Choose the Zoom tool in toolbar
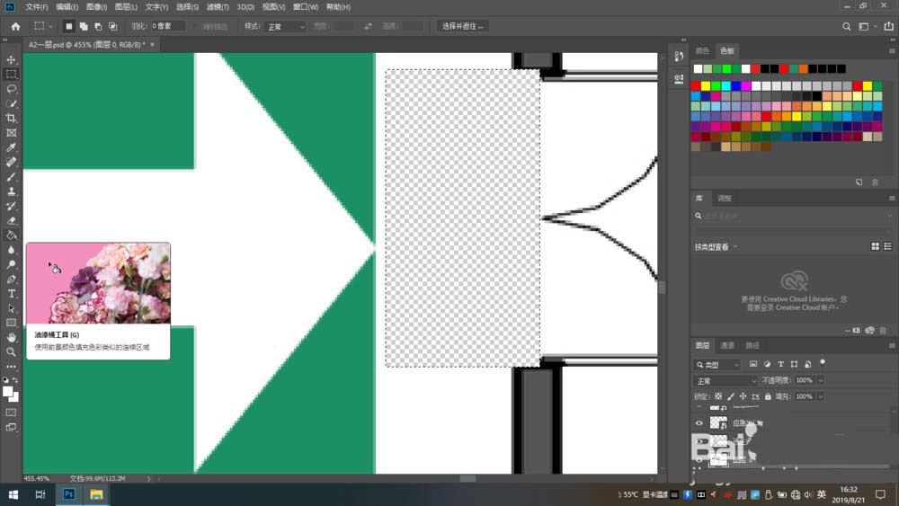 point(12,351)
